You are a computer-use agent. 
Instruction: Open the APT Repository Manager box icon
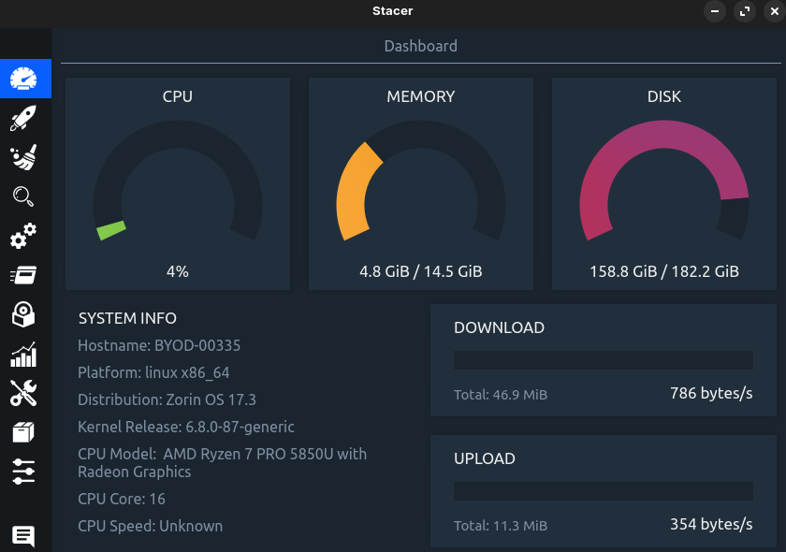point(24,432)
